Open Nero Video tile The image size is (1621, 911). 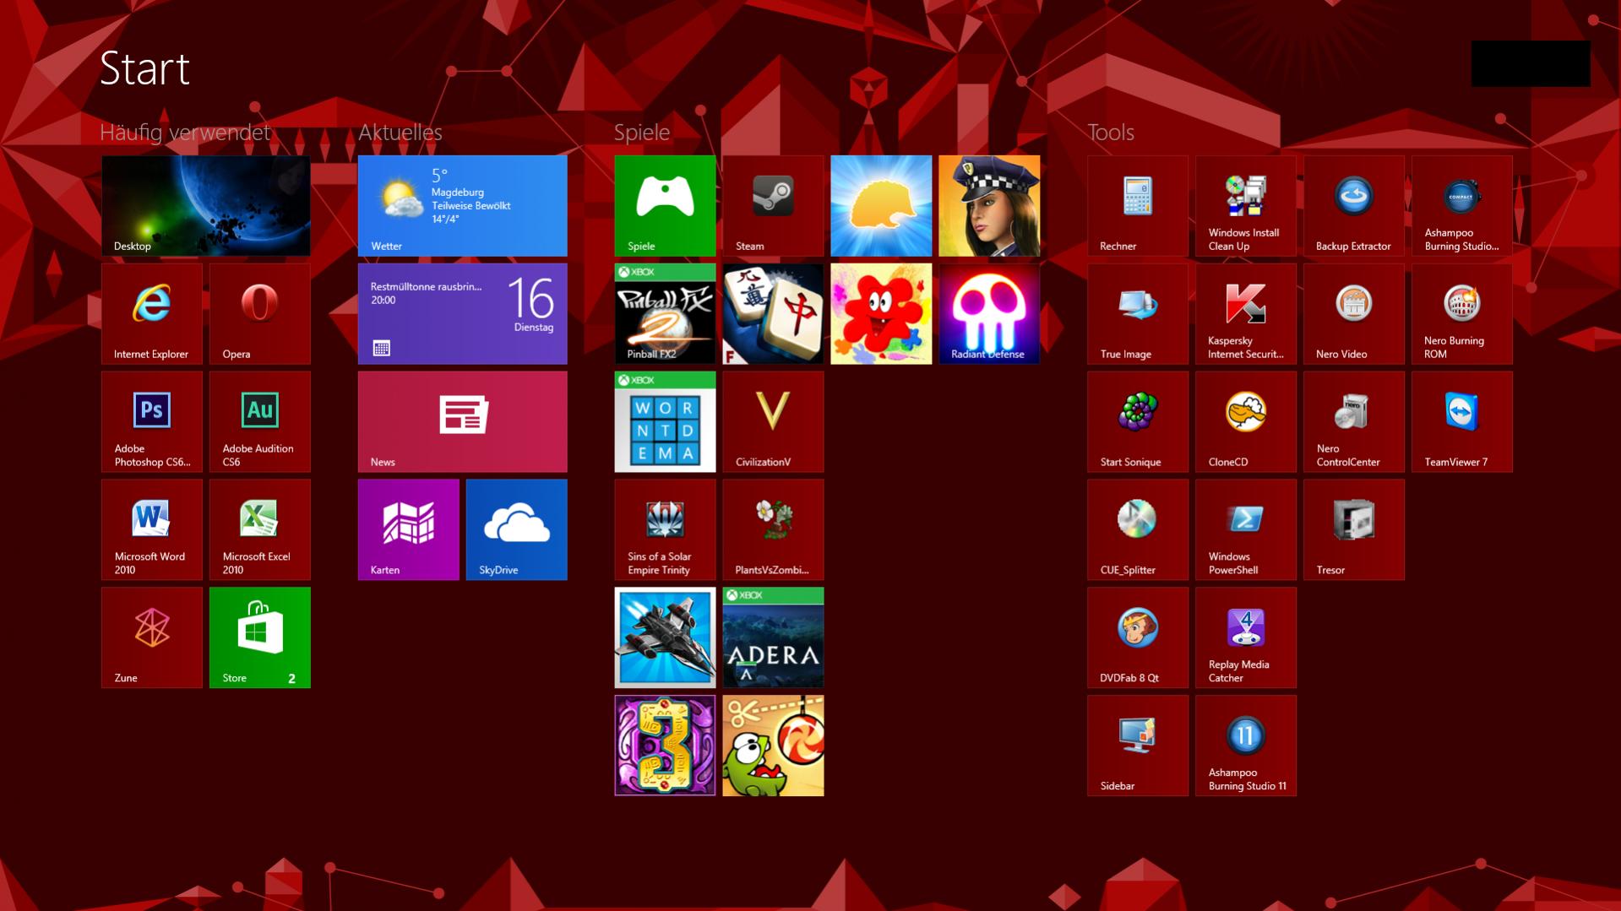1354,313
